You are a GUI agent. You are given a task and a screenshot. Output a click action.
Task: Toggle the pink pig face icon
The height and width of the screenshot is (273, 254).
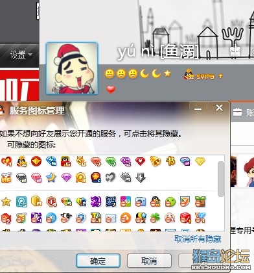(x=170, y=218)
